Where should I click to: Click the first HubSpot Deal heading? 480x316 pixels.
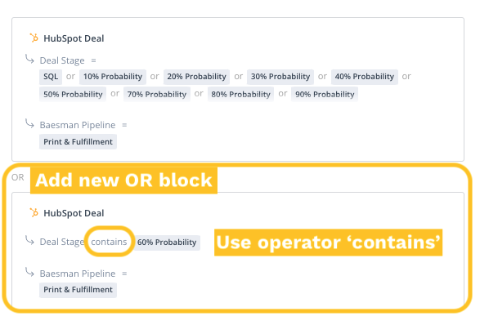(x=74, y=38)
